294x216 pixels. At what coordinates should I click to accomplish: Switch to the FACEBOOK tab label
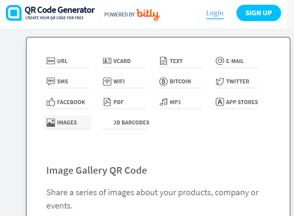point(71,102)
